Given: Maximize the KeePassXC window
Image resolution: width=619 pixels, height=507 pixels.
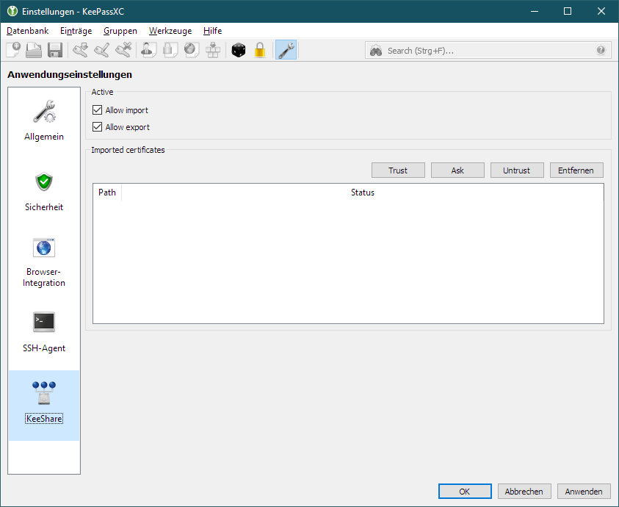Looking at the screenshot, I should pyautogui.click(x=568, y=11).
